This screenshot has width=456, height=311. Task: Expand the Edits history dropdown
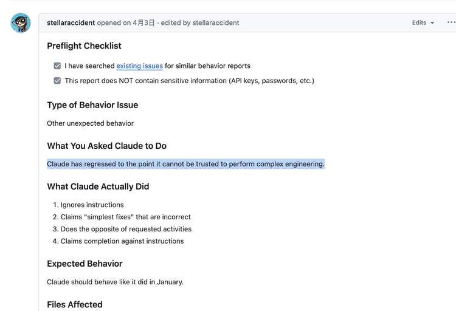(x=423, y=22)
